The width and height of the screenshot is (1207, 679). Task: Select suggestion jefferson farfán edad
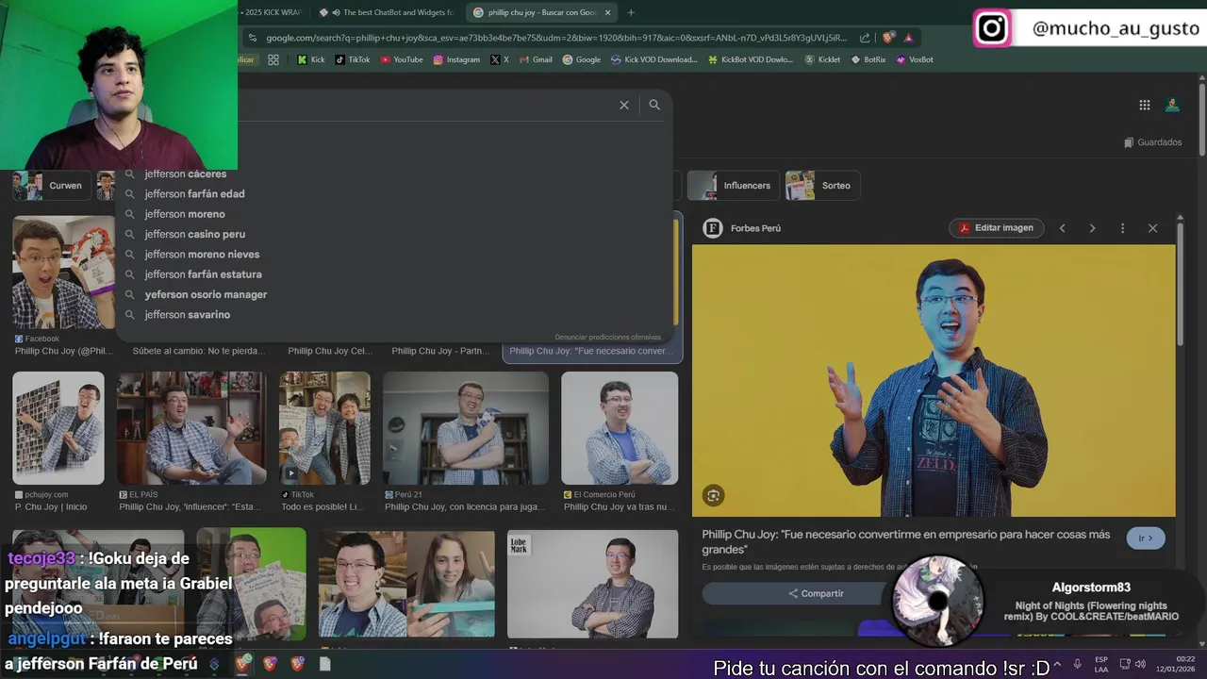396,193
